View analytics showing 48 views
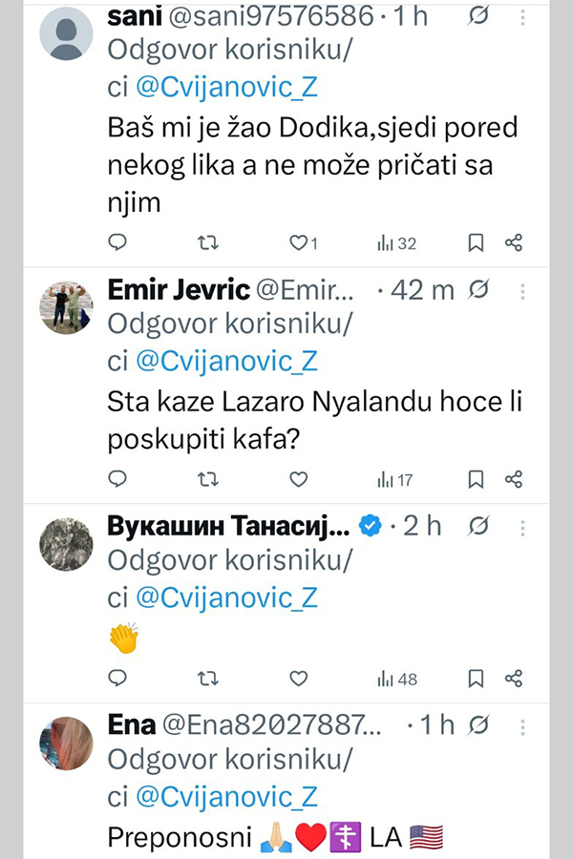573x859 pixels. 396,678
